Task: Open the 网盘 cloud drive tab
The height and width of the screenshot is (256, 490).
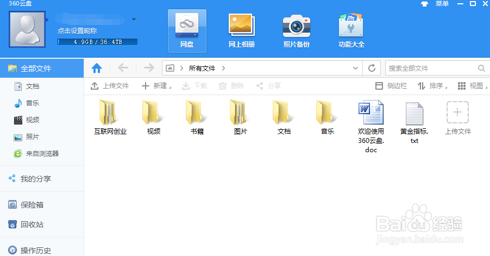Action: [187, 31]
